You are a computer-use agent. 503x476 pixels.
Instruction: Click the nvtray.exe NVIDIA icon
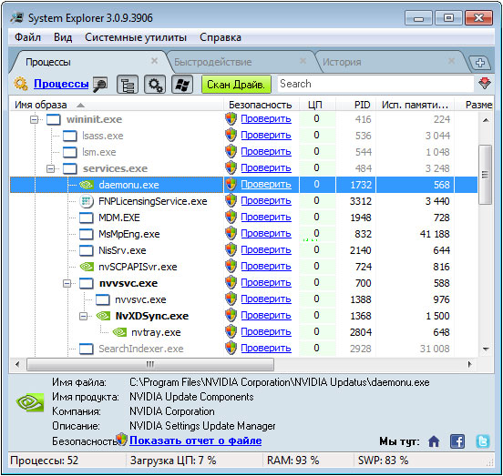click(x=119, y=332)
